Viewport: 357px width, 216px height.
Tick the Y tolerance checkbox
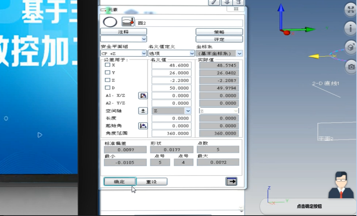(x=108, y=73)
